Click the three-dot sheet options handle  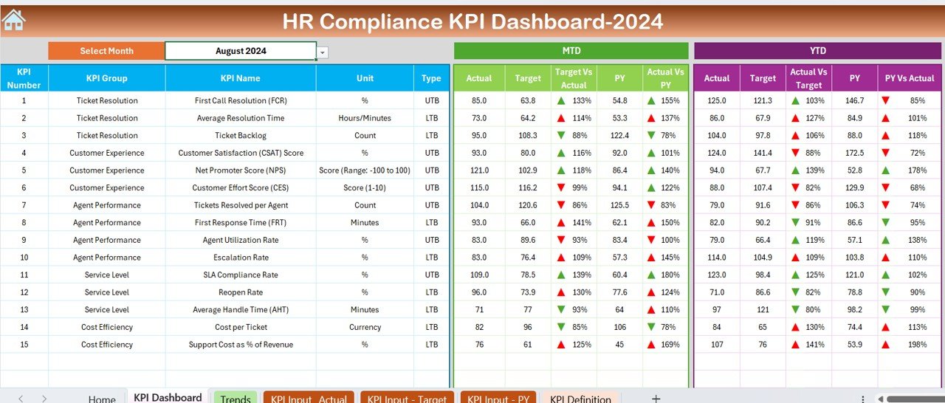click(863, 399)
